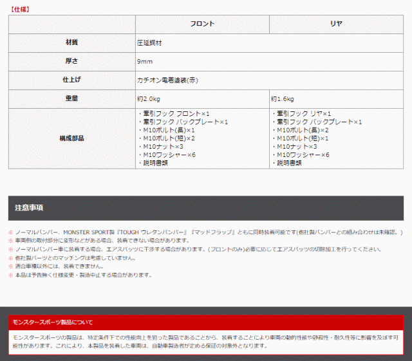The width and height of the screenshot is (412, 361).
Task: Click the 重量 row label
Action: pos(71,98)
